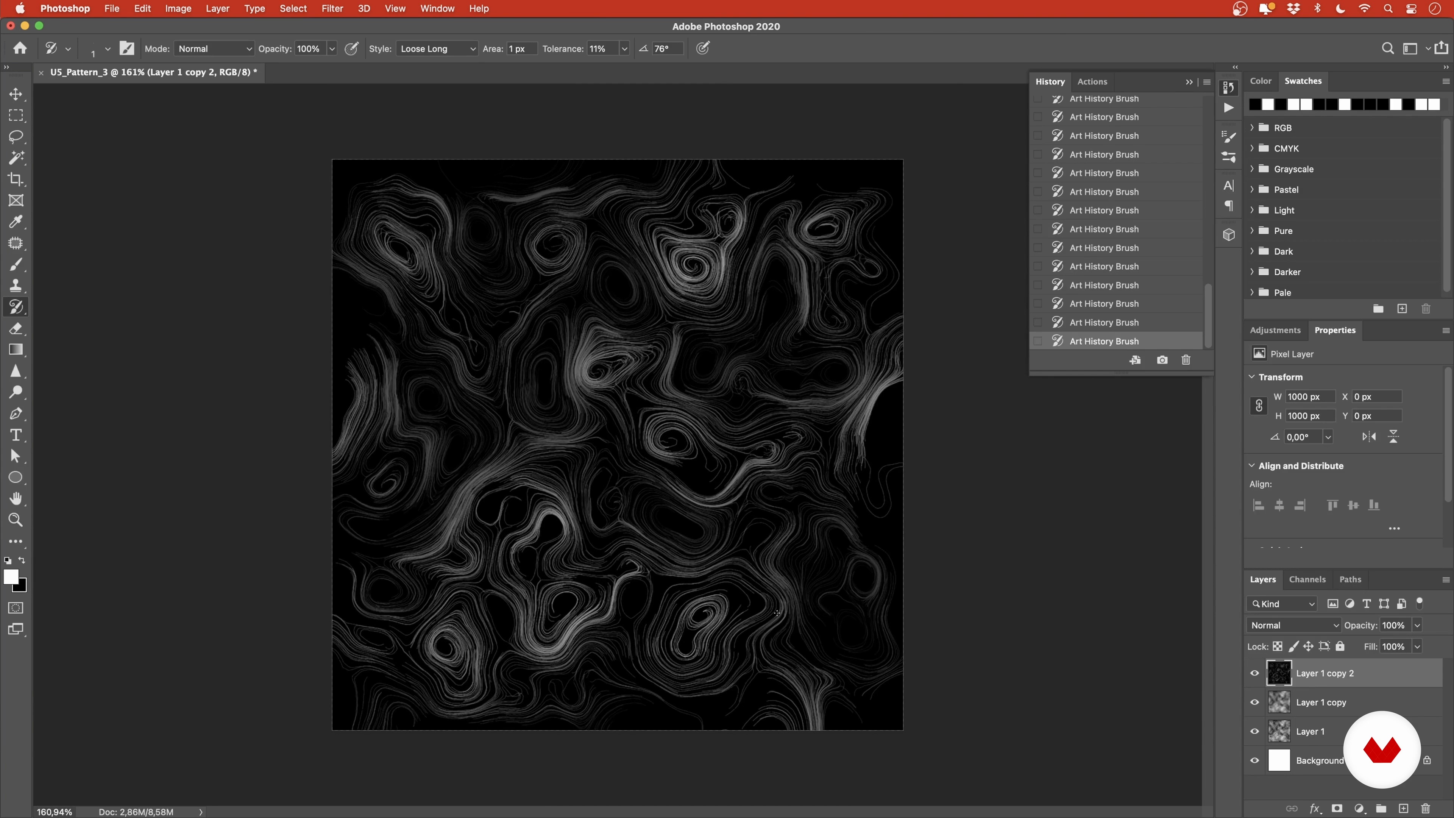The height and width of the screenshot is (818, 1454).
Task: Toggle visibility of Layer 1
Action: [1254, 731]
